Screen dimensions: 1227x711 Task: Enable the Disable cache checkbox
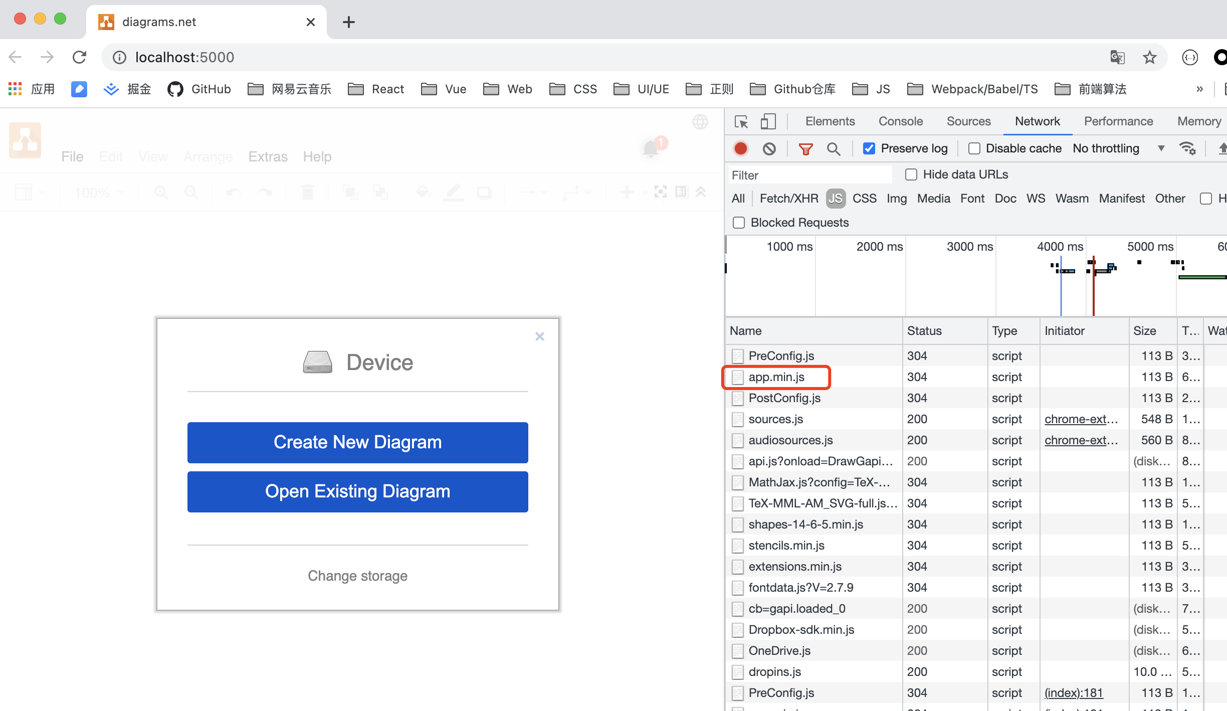pyautogui.click(x=974, y=148)
